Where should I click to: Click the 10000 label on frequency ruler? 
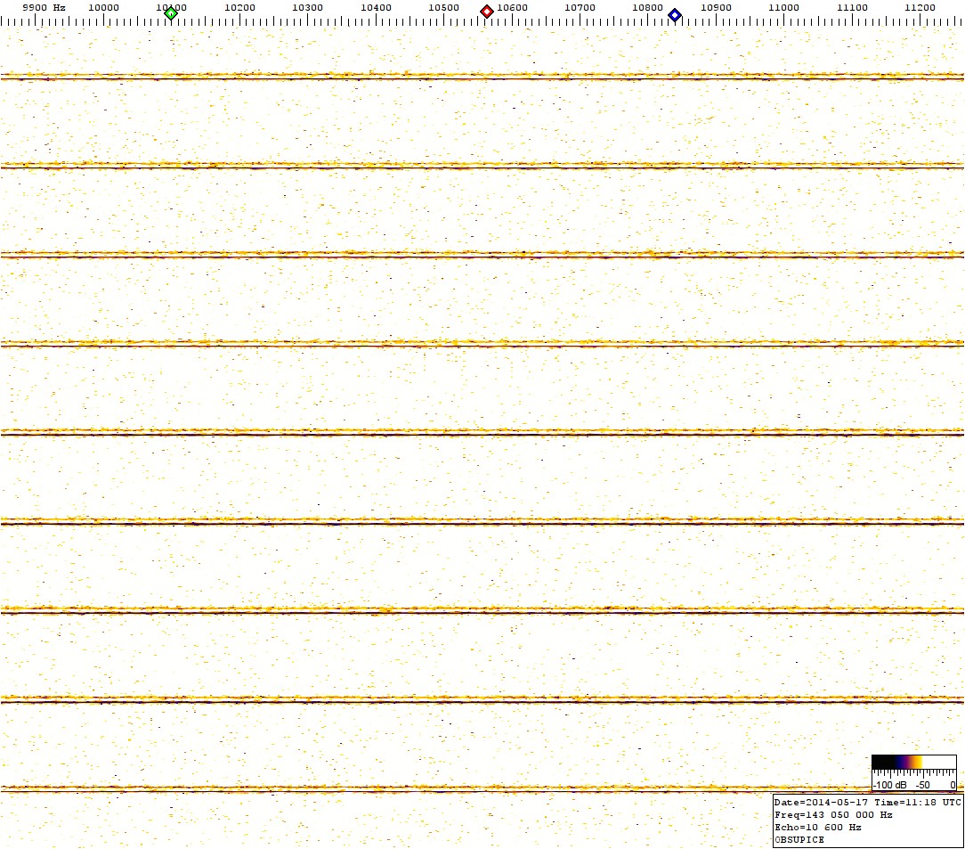point(103,7)
